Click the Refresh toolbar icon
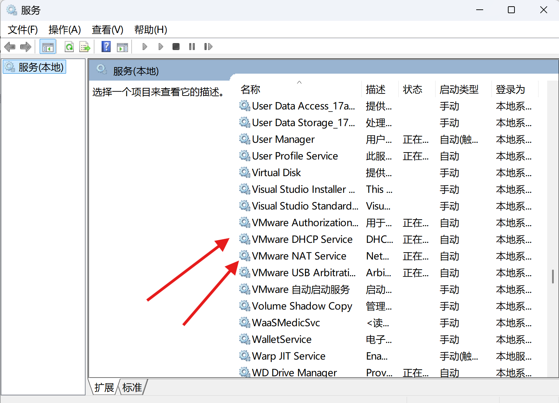This screenshot has width=559, height=403. 69,47
